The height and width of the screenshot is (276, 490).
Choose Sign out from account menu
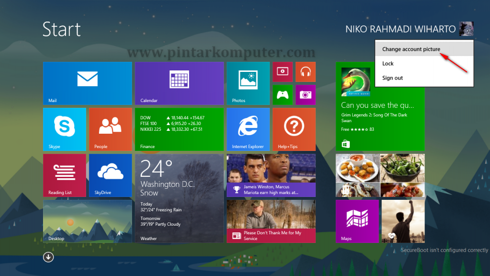pyautogui.click(x=424, y=78)
